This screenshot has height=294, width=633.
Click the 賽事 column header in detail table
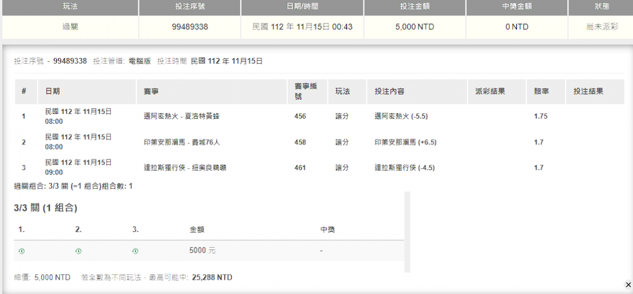[212, 91]
